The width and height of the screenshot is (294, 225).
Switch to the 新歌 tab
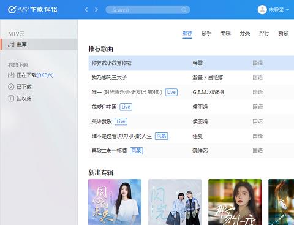coord(284,33)
